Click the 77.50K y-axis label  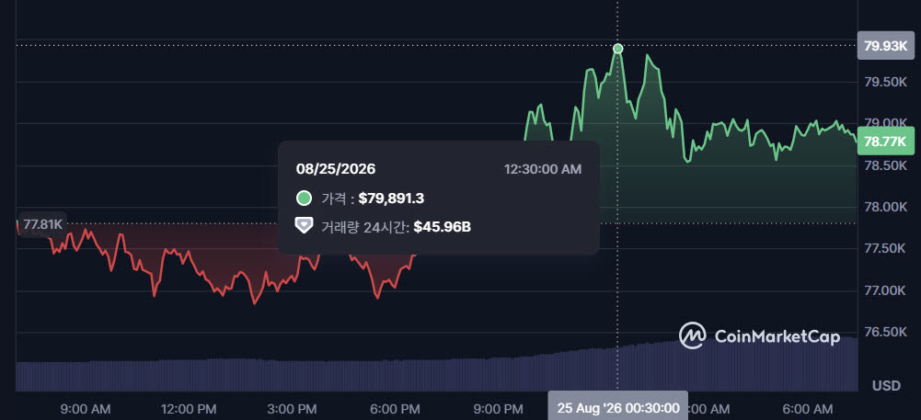886,249
